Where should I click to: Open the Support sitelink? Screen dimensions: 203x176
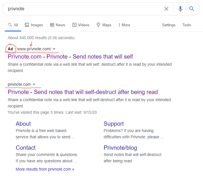point(114,124)
